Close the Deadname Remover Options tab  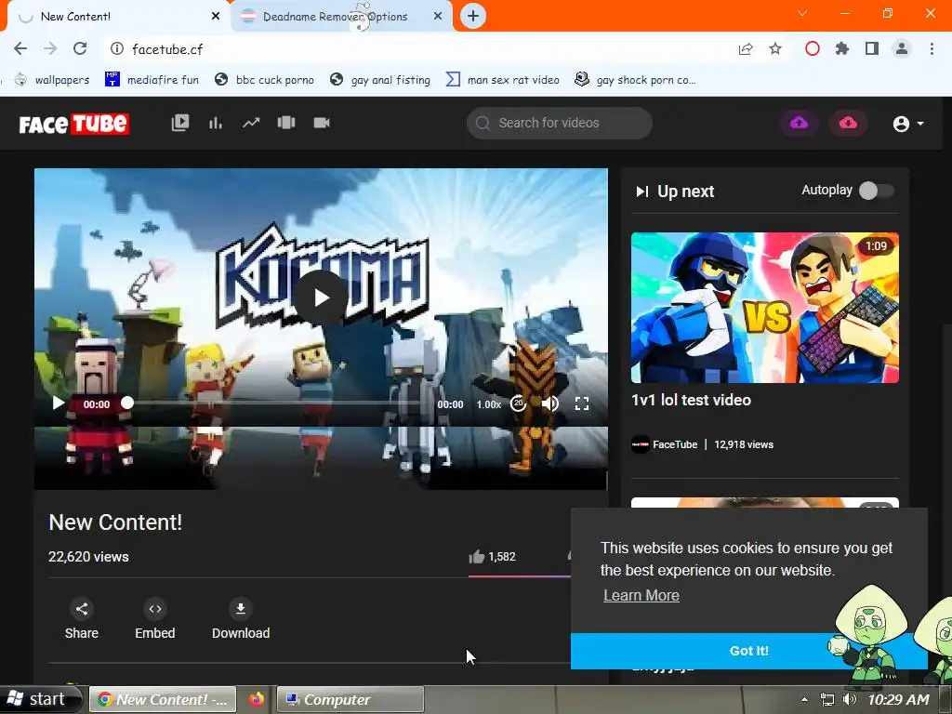pyautogui.click(x=438, y=17)
